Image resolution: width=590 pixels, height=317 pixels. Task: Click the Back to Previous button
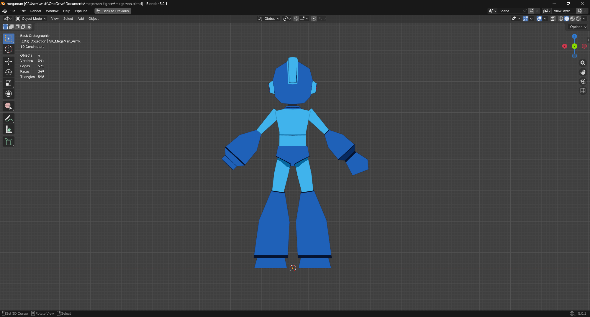(113, 11)
